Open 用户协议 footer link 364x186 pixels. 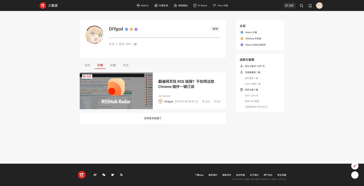268,175
